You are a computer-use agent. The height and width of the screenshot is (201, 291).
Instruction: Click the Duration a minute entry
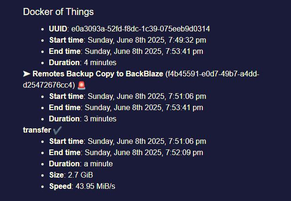(x=81, y=164)
